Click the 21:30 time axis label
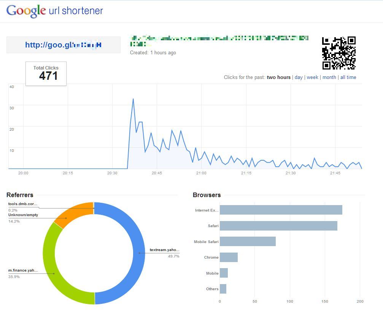 (291, 173)
